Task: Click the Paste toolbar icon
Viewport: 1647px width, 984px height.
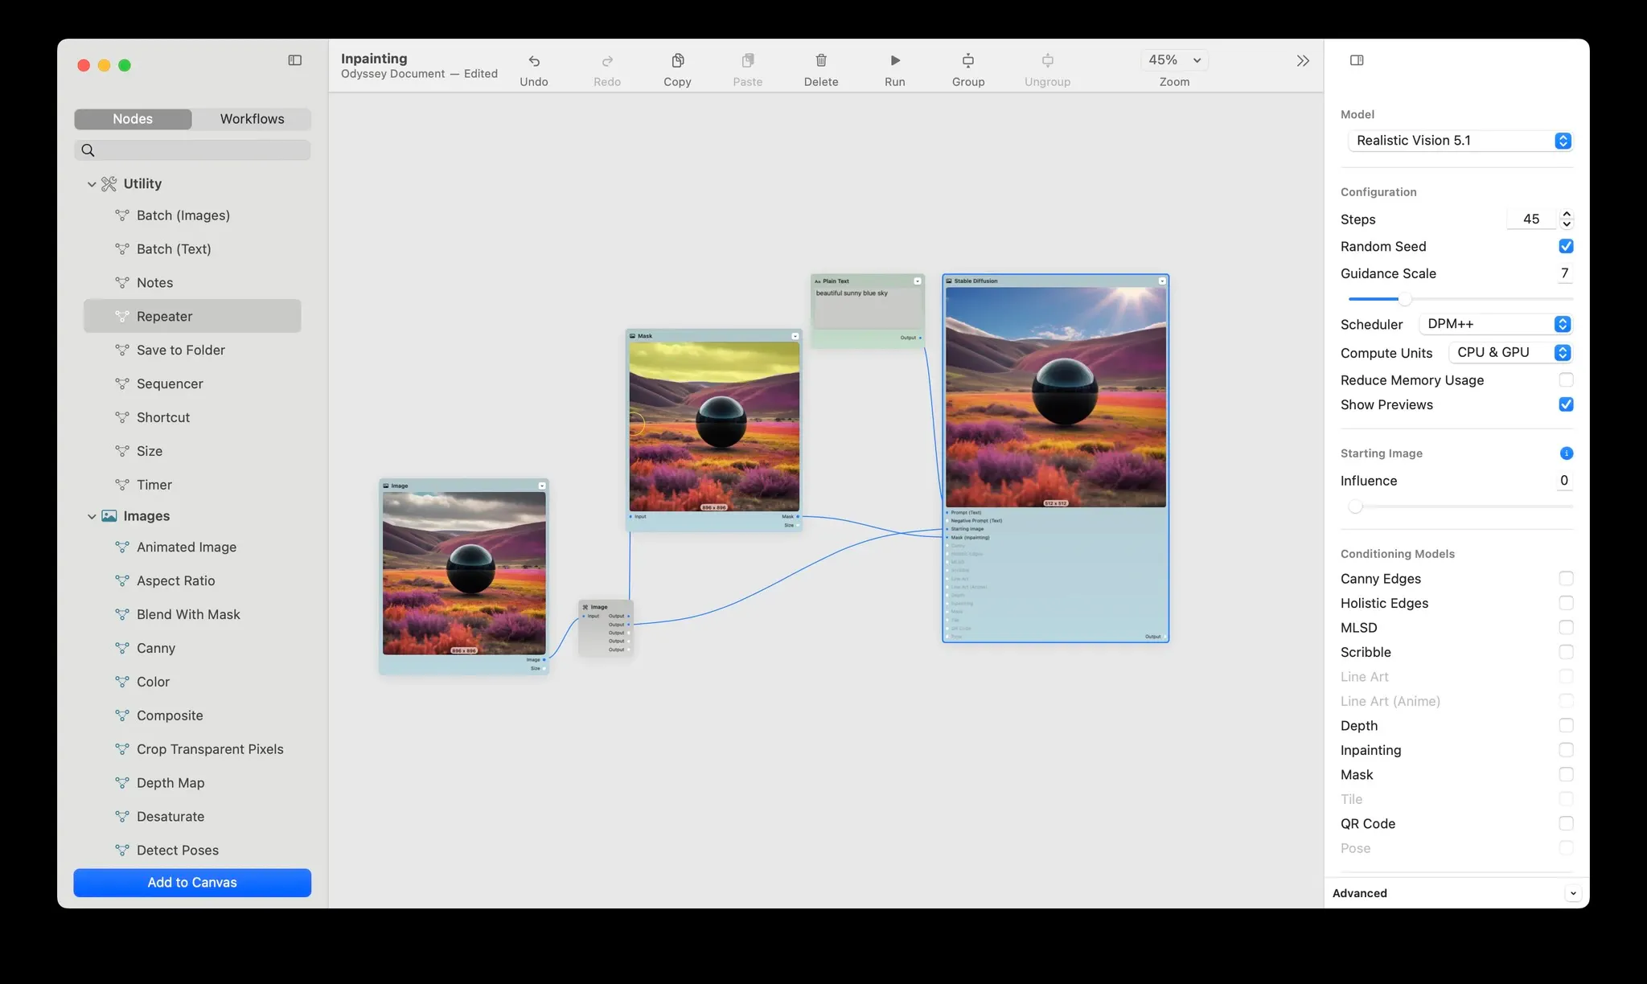Action: point(748,60)
